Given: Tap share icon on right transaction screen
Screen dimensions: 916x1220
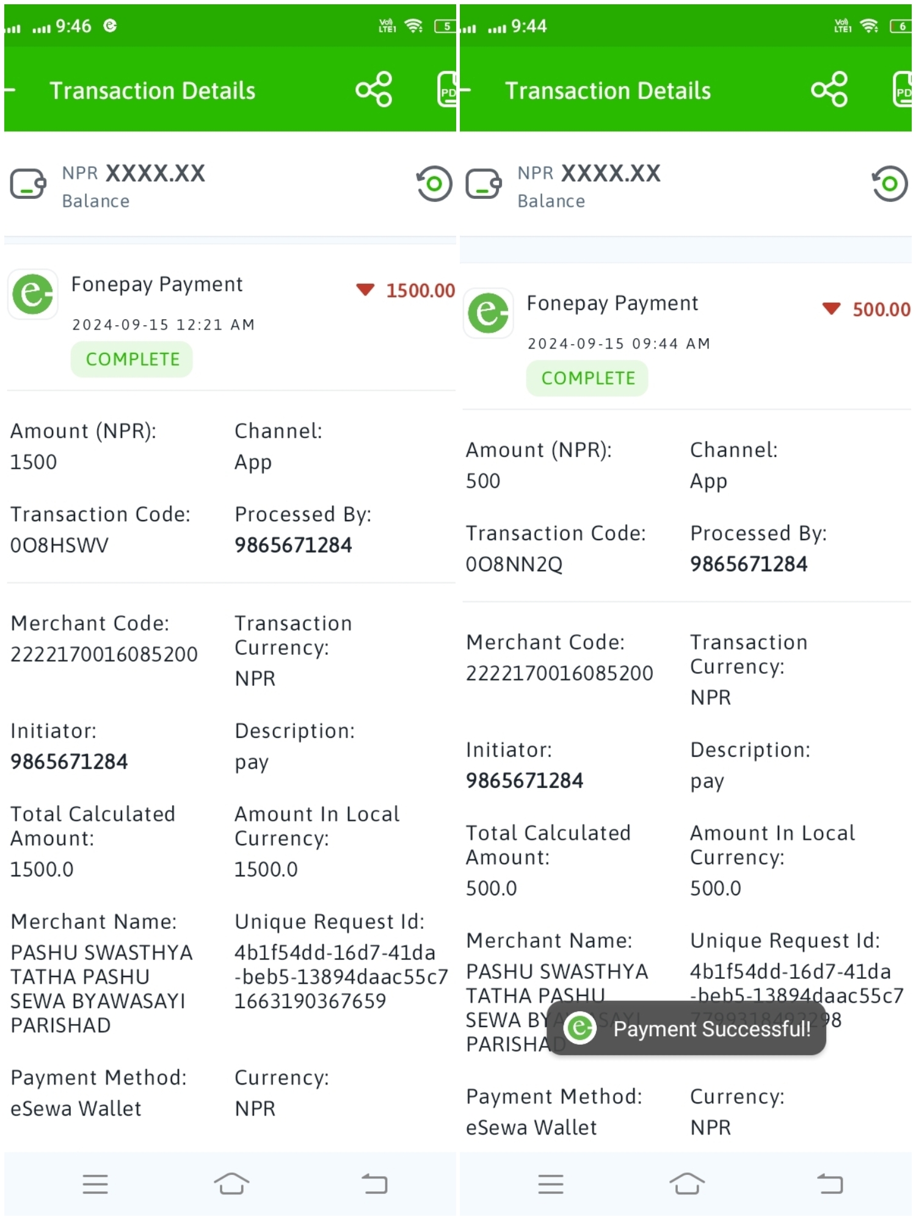Looking at the screenshot, I should click(829, 90).
